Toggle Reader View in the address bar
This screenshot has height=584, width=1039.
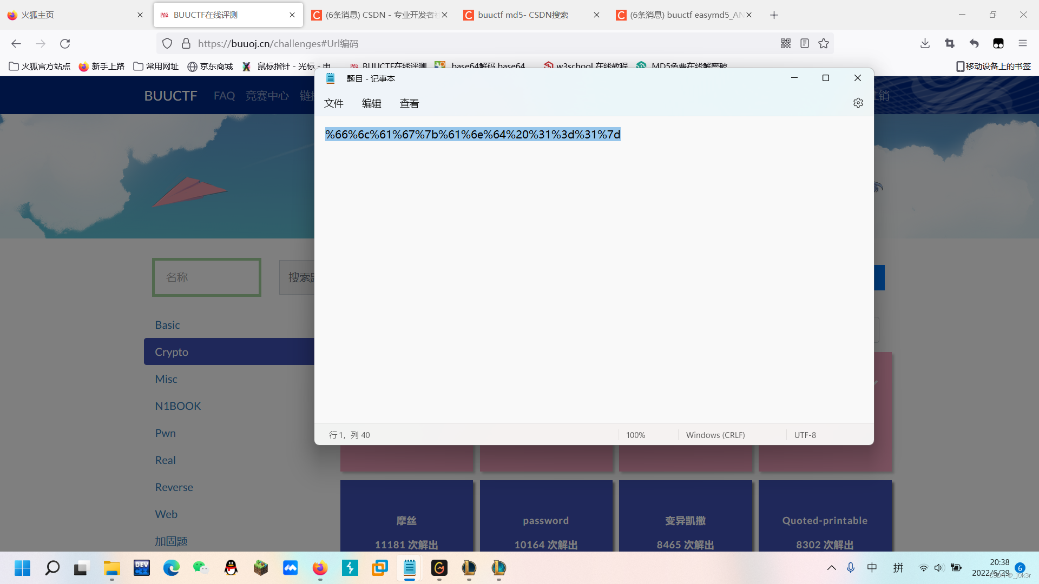[805, 43]
